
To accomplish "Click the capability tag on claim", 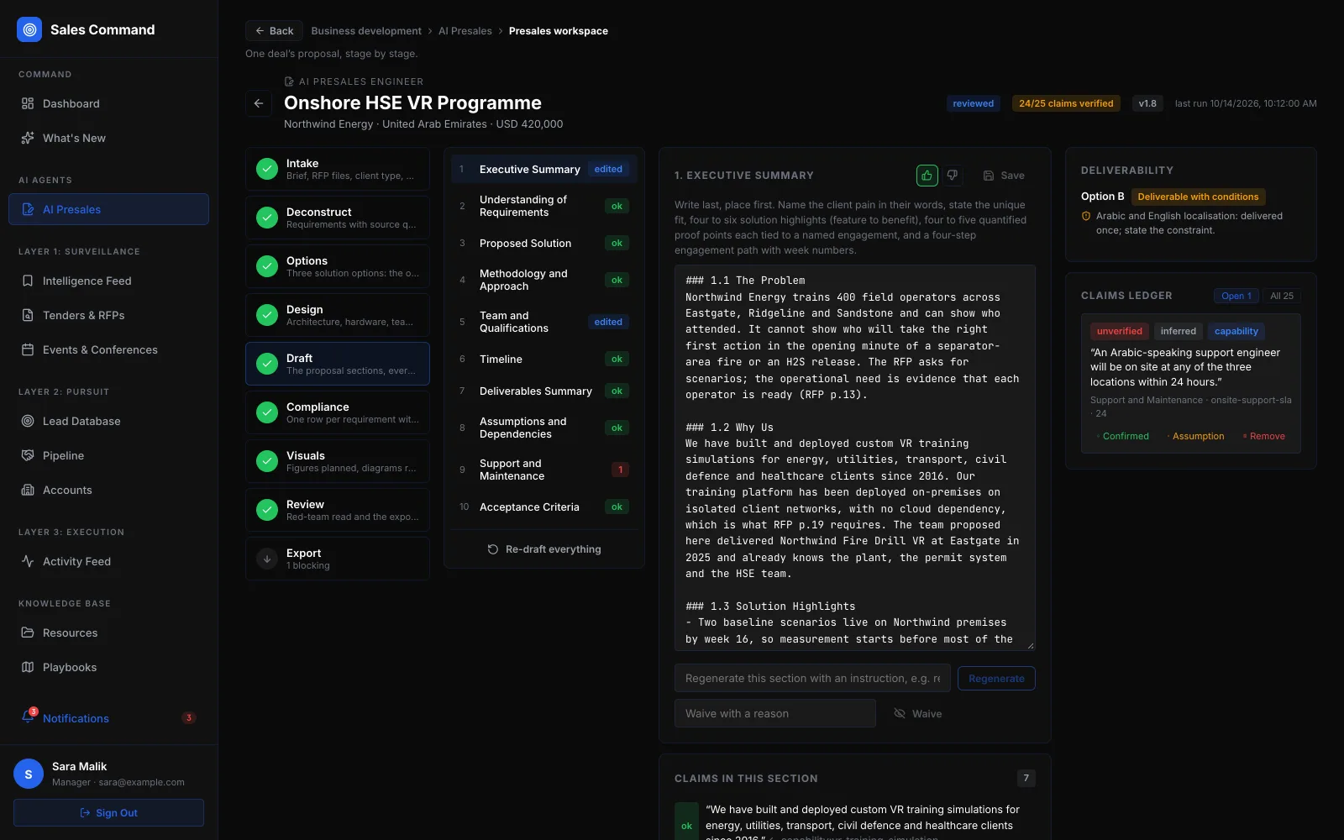I will [x=1236, y=331].
